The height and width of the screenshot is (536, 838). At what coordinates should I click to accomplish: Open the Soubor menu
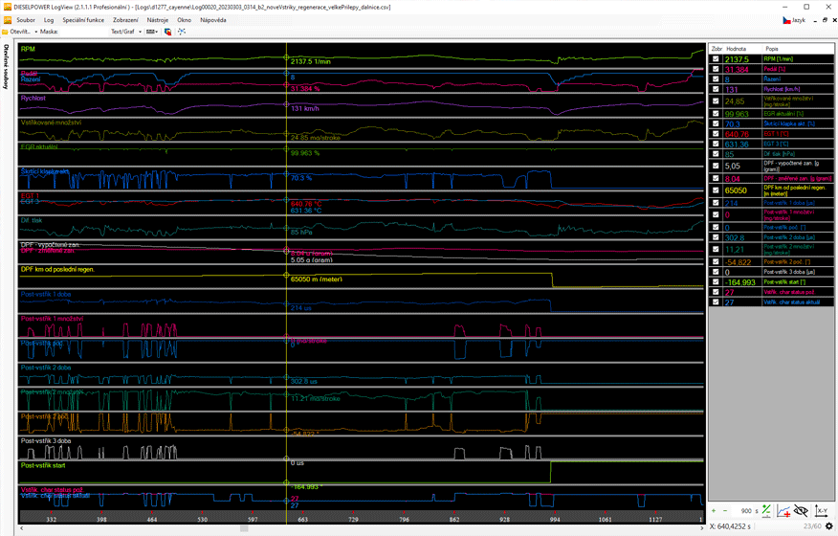pos(26,20)
